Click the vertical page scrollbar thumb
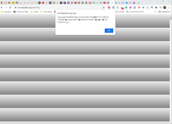This screenshot has width=172, height=124. click(171, 18)
